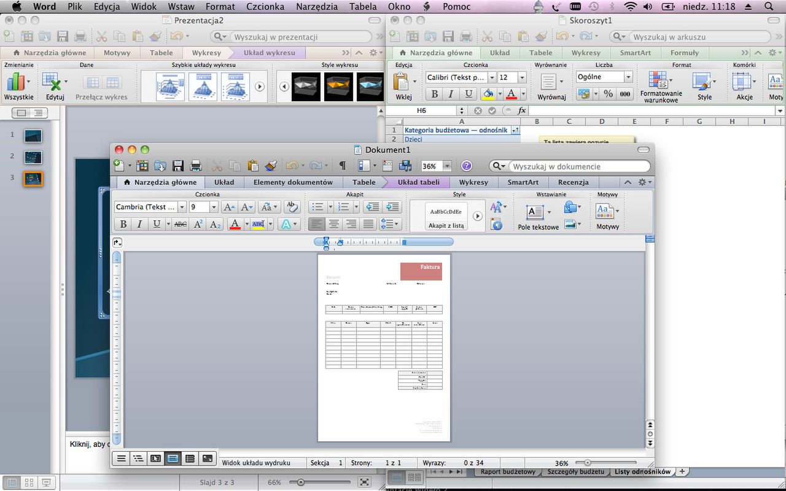
Task: Open Word help with the purple question mark
Action: pos(467,166)
